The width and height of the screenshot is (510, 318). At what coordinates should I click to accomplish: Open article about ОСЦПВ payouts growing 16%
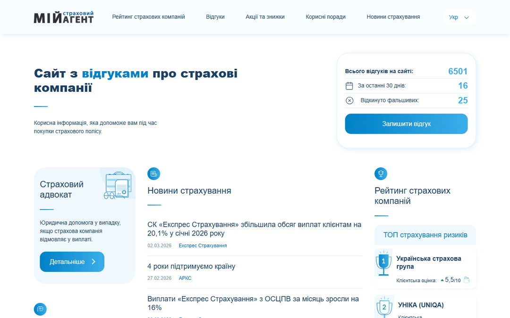[253, 303]
